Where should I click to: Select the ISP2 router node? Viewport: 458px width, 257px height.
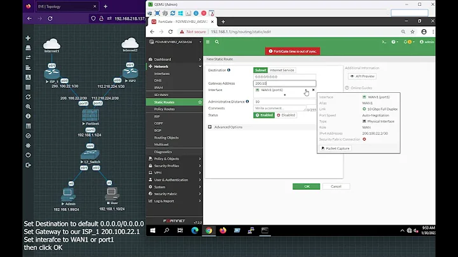[130, 73]
